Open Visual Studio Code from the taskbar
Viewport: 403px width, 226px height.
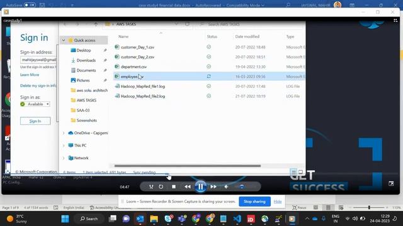[x=237, y=219]
